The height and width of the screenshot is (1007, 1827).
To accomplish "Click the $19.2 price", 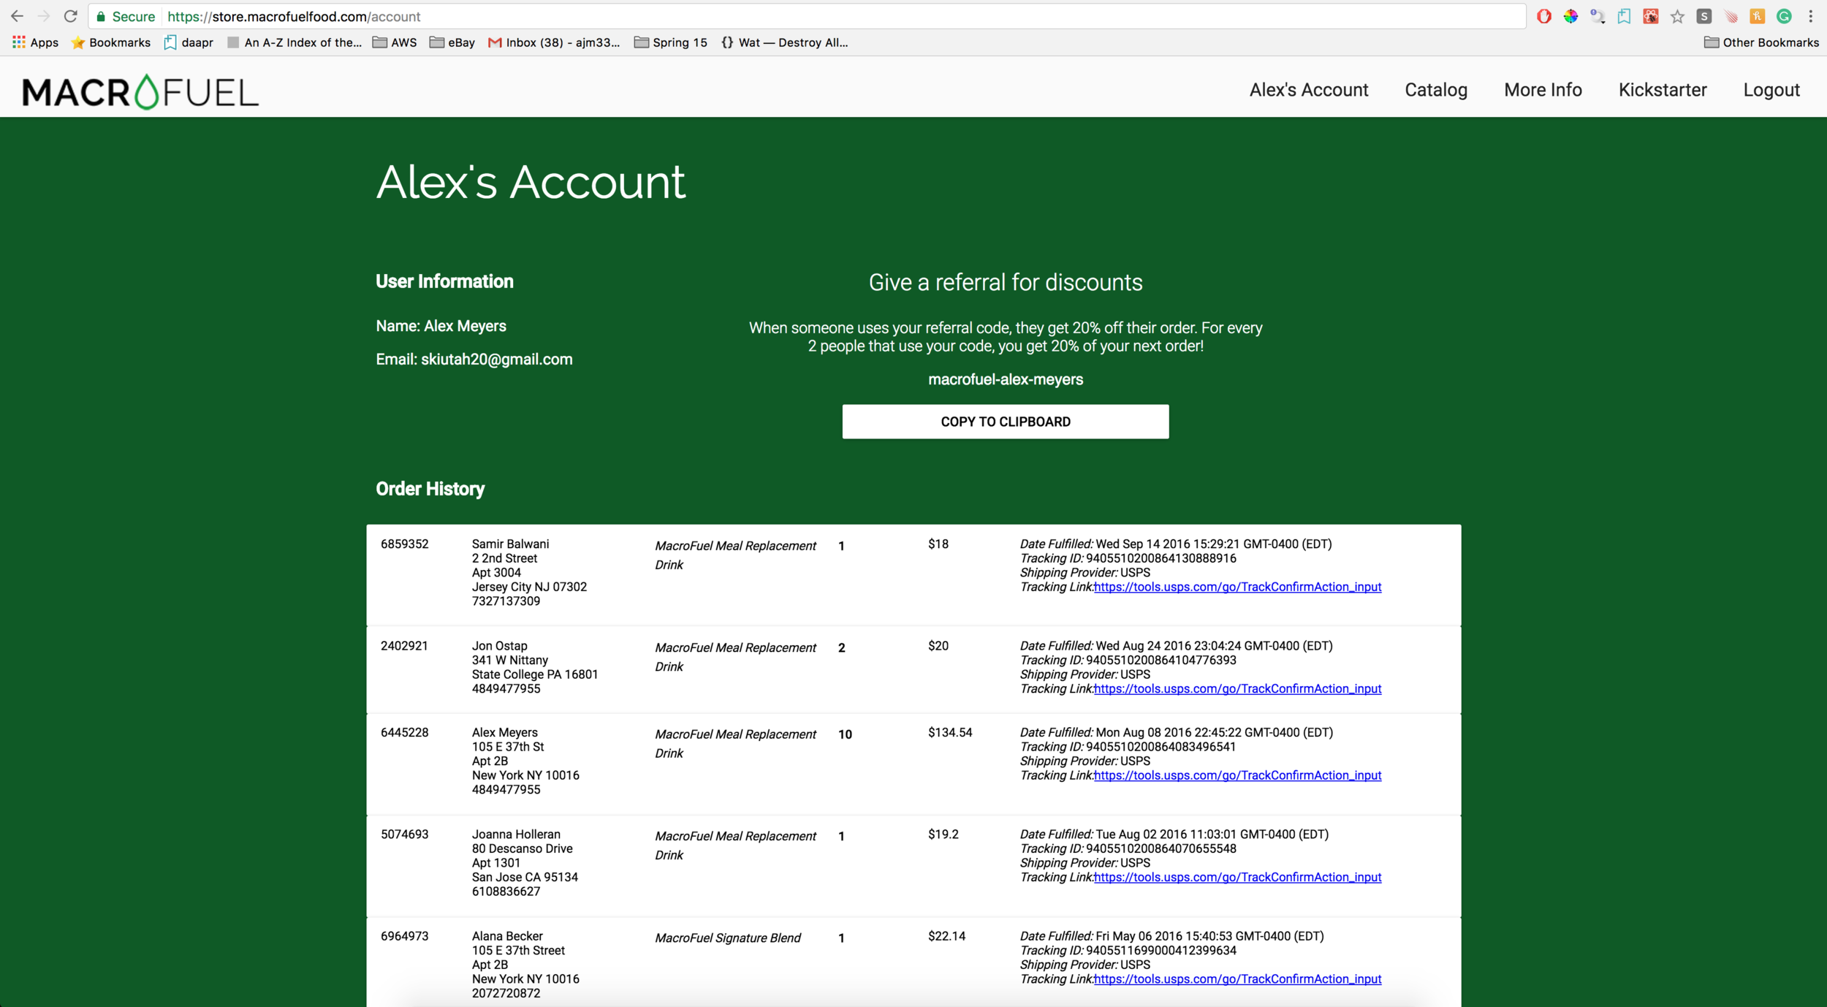I will point(943,834).
